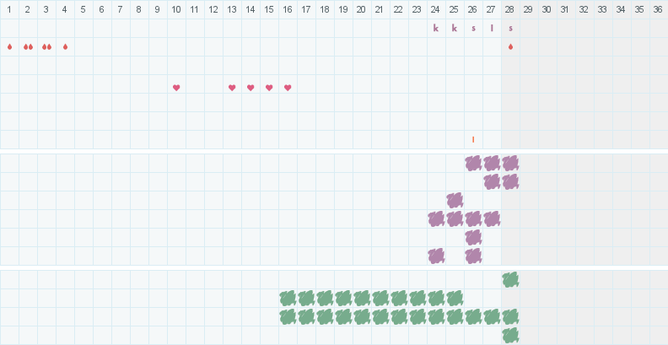This screenshot has width=668, height=345.
Task: Click the bottommost green scribble on day 28
Action: [510, 335]
